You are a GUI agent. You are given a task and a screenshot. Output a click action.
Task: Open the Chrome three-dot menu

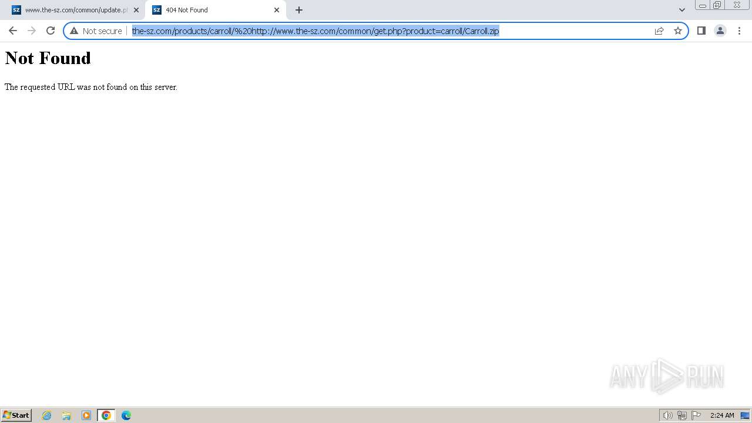pyautogui.click(x=739, y=31)
